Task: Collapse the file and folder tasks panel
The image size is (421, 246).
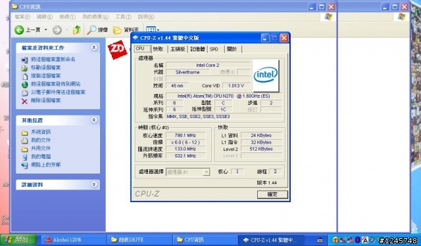Action: [x=93, y=48]
